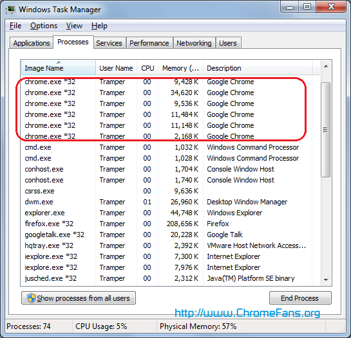The image size is (351, 338).
Task: Select conhost.exe row with 1,704 K
Action: tap(166, 169)
